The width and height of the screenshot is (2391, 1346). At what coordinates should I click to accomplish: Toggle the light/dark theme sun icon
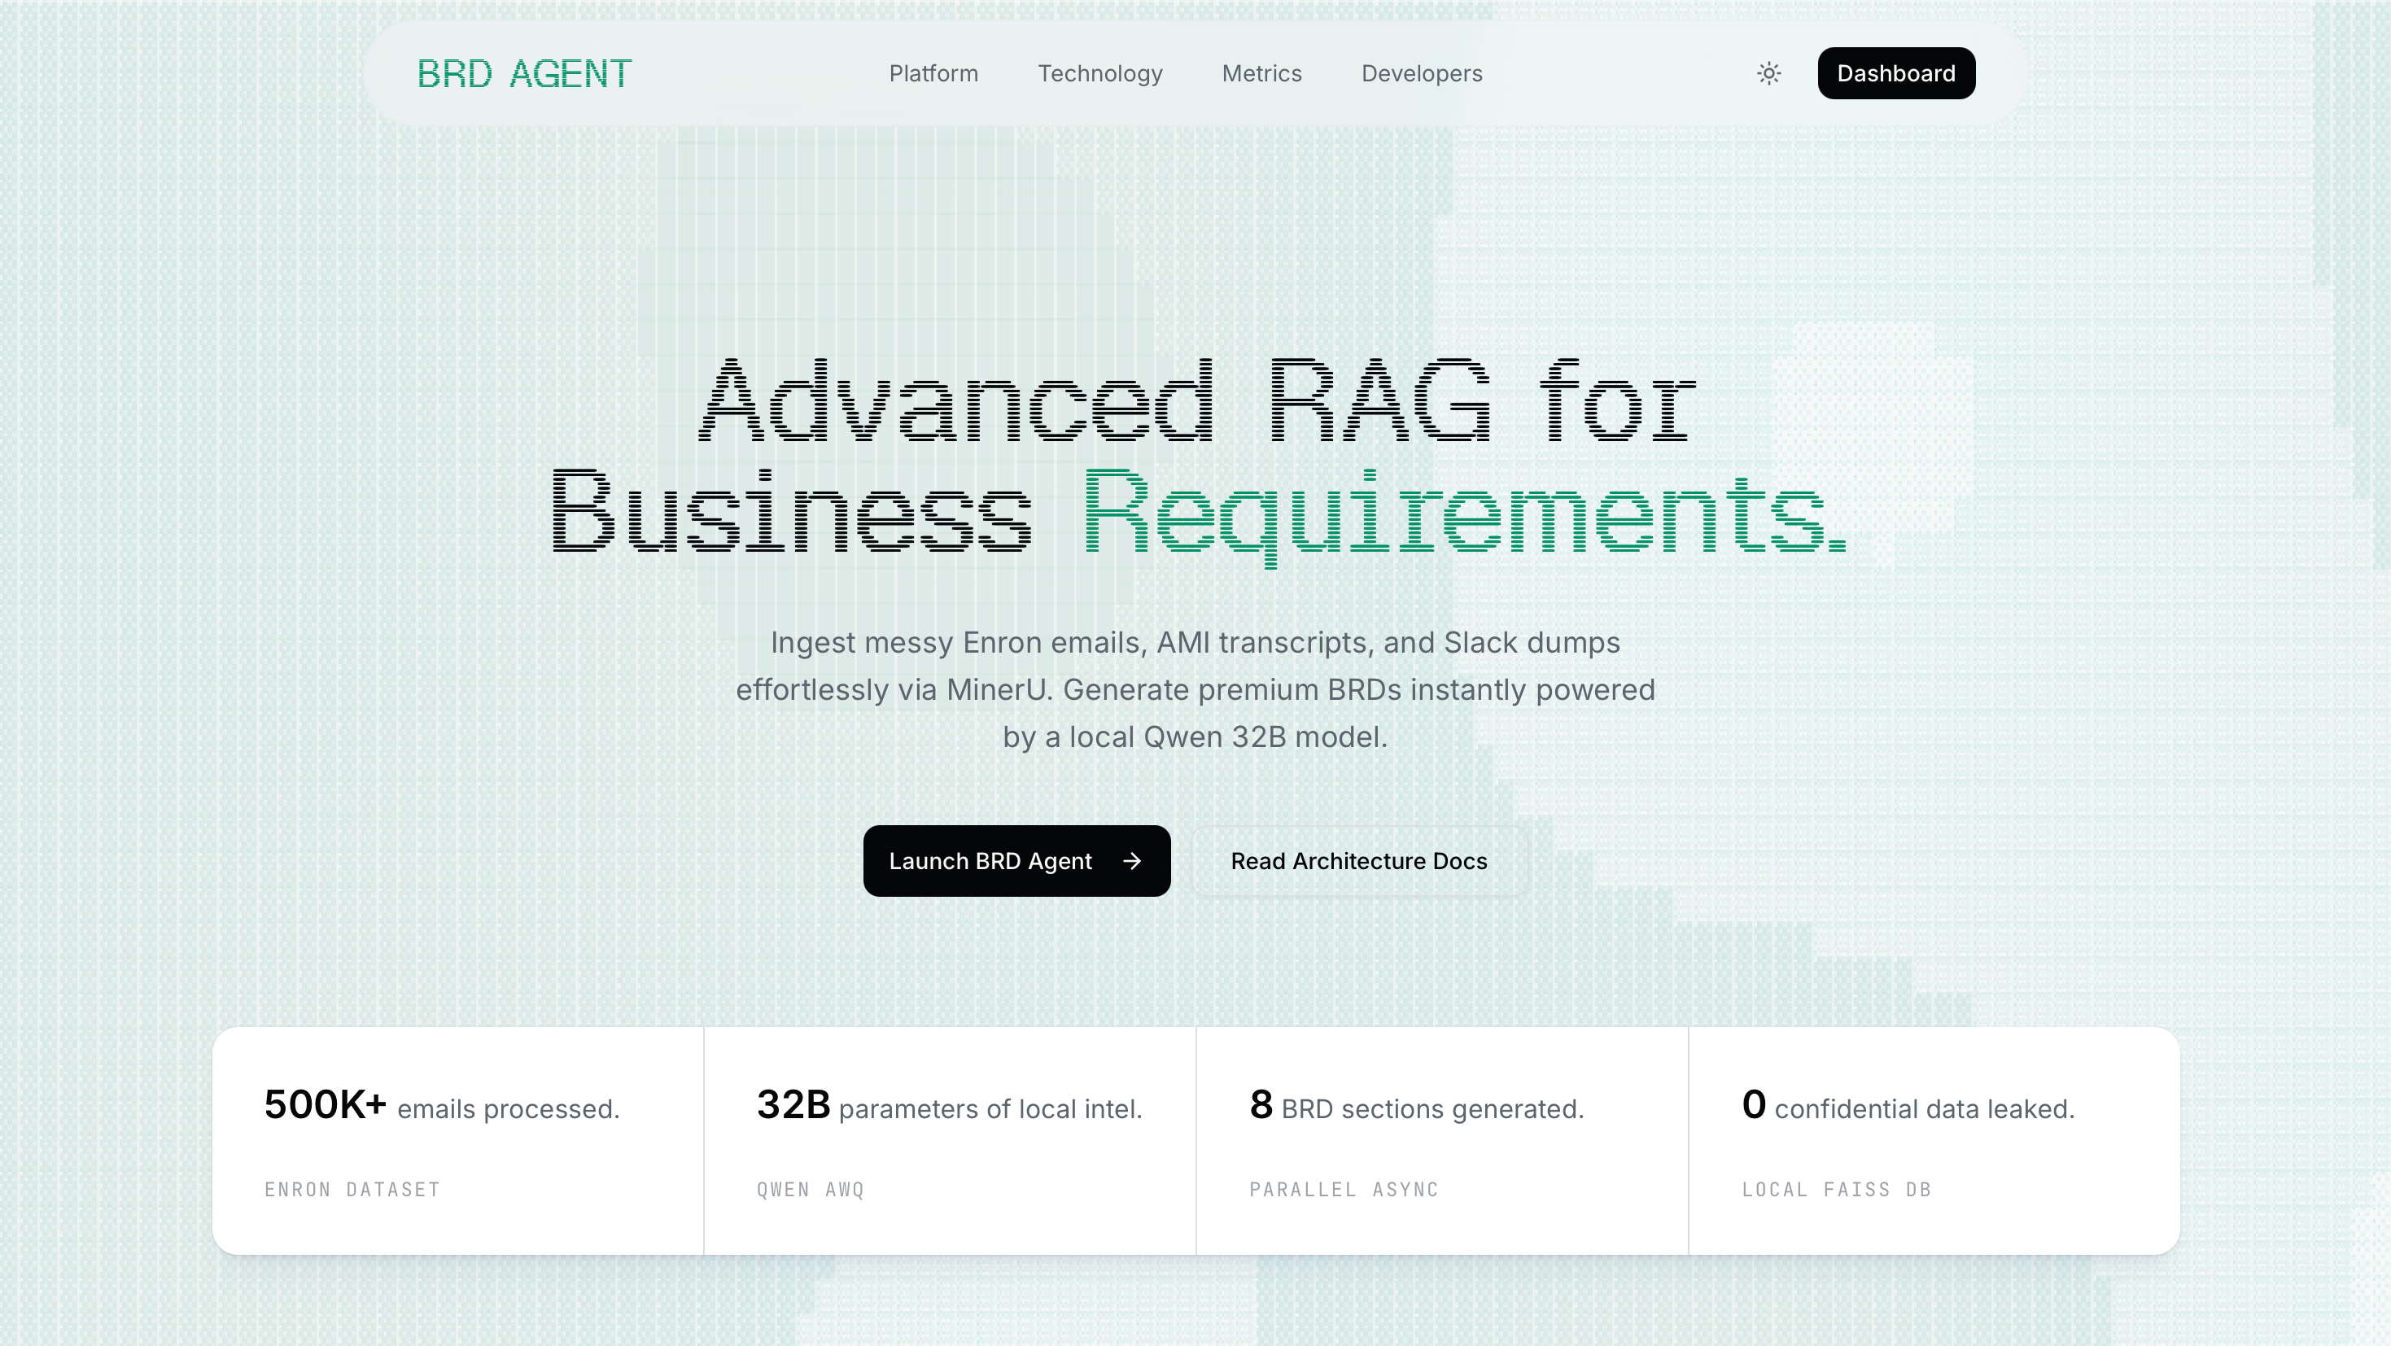click(1768, 73)
